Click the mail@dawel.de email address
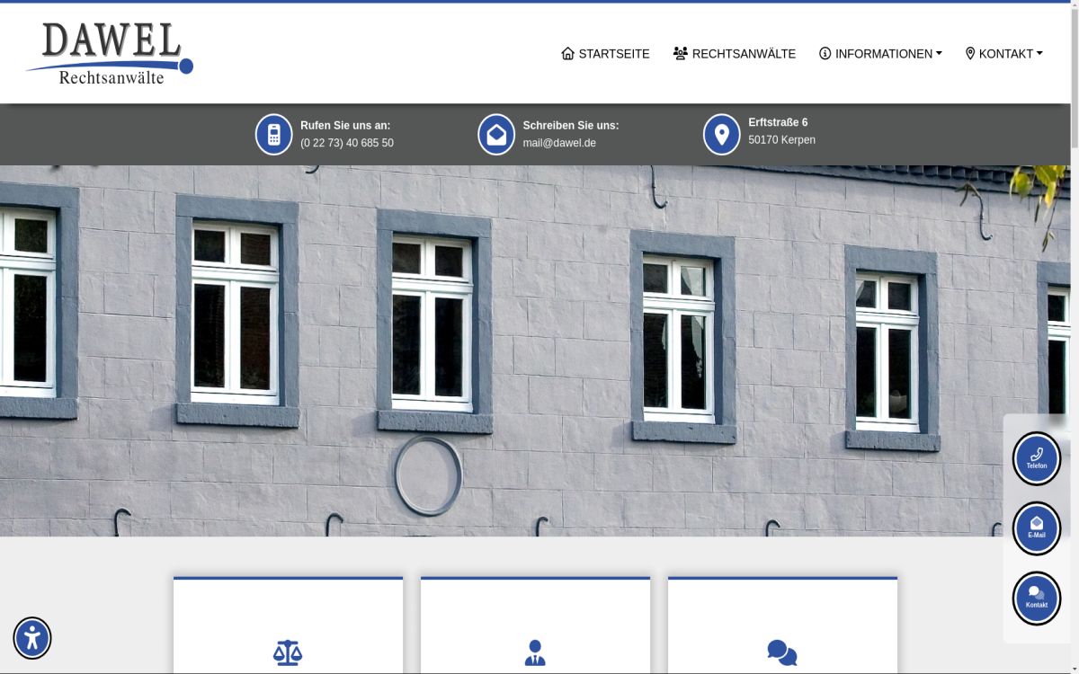1079x674 pixels. (559, 142)
